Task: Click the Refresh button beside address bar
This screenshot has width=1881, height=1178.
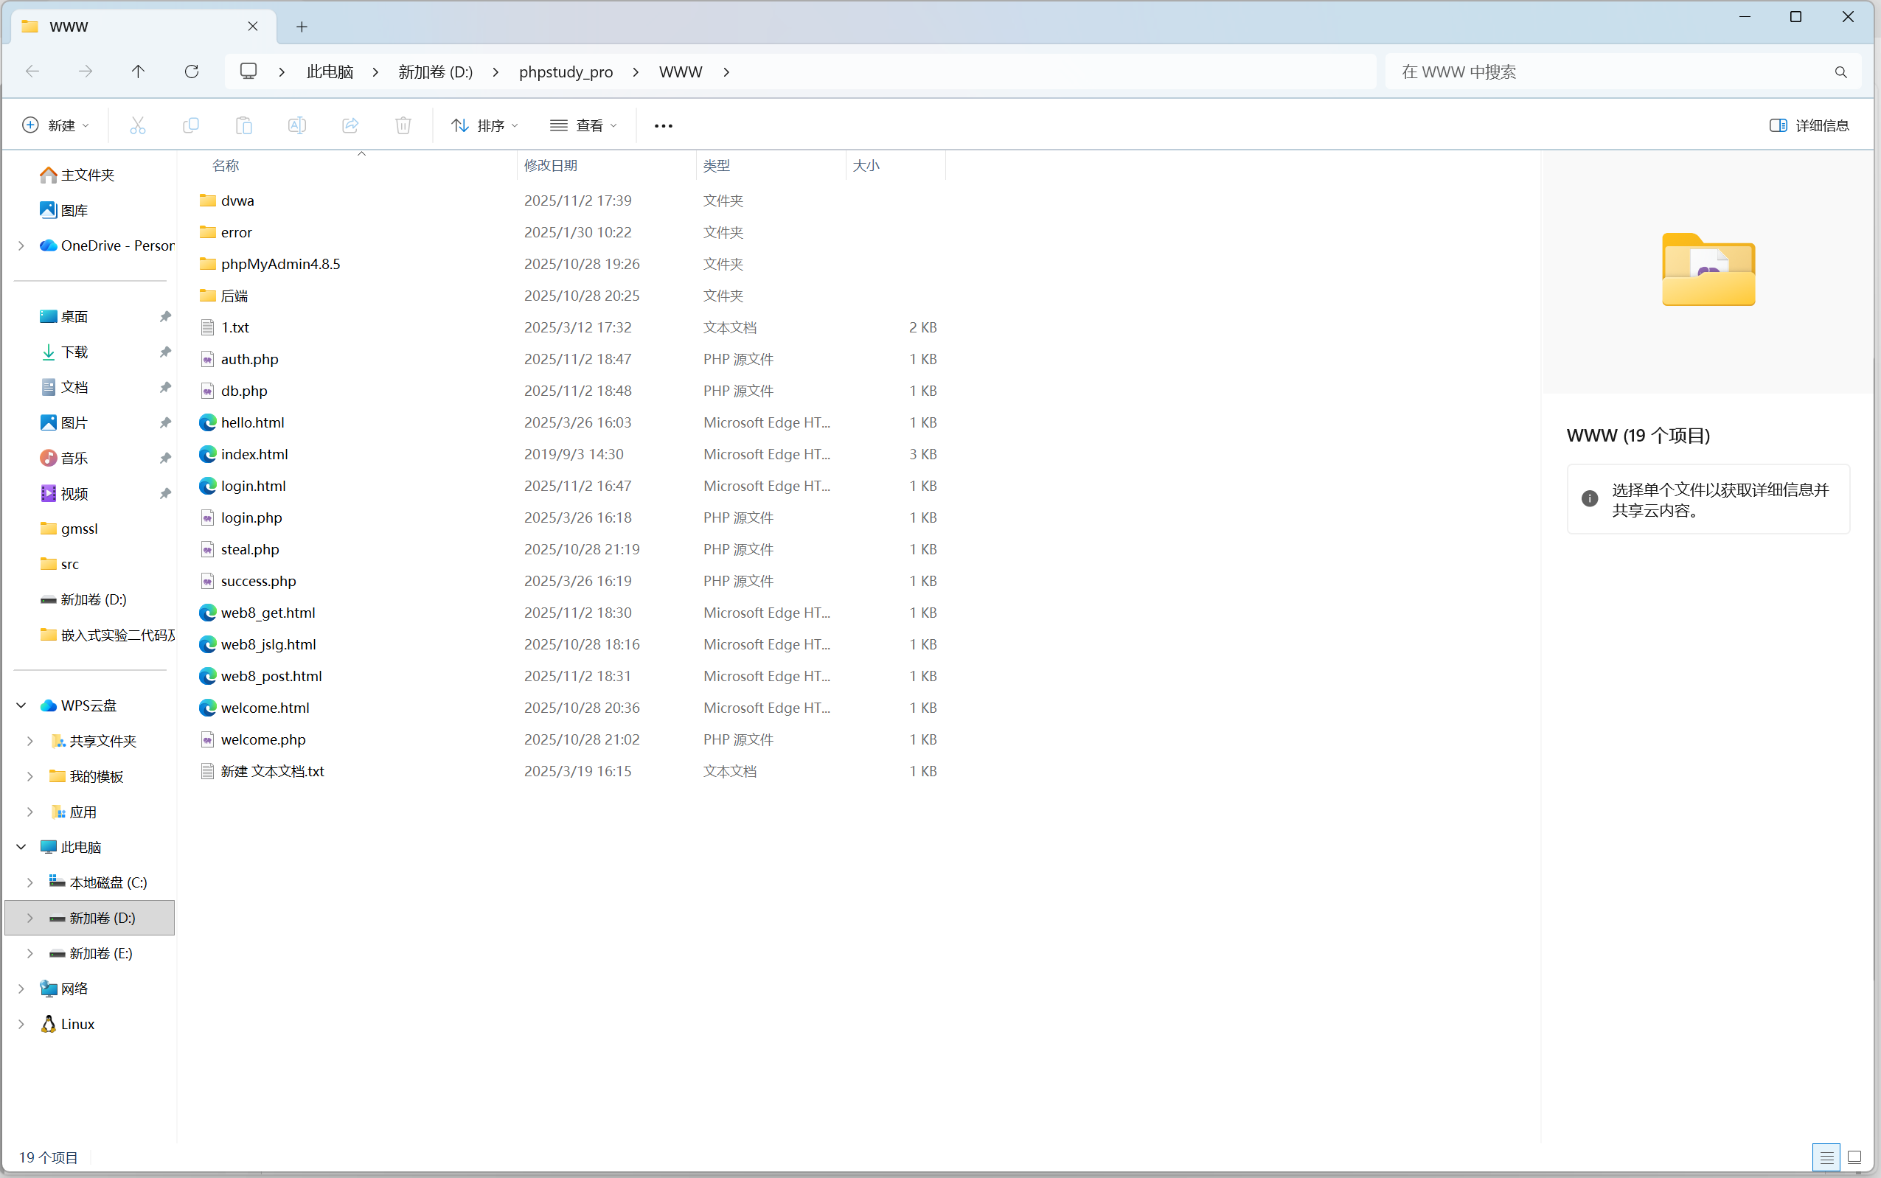Action: coord(192,72)
